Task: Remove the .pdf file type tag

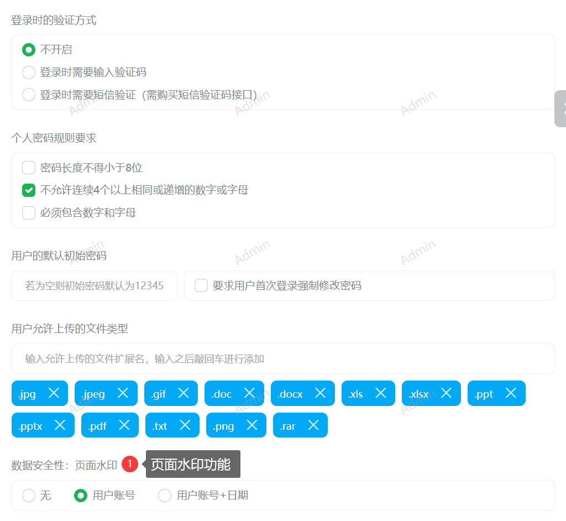Action: point(125,425)
